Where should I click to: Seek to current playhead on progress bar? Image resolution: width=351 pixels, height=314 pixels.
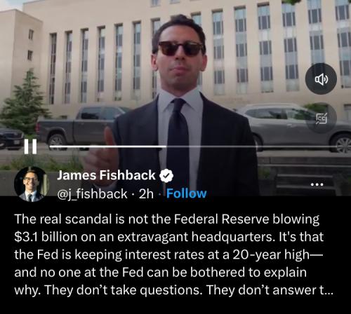click(x=166, y=146)
